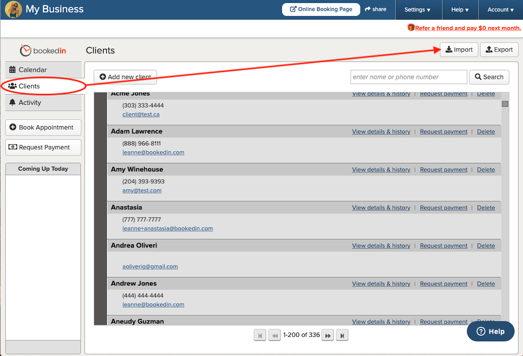Focus the name or phone search field
The height and width of the screenshot is (356, 523).
[408, 77]
